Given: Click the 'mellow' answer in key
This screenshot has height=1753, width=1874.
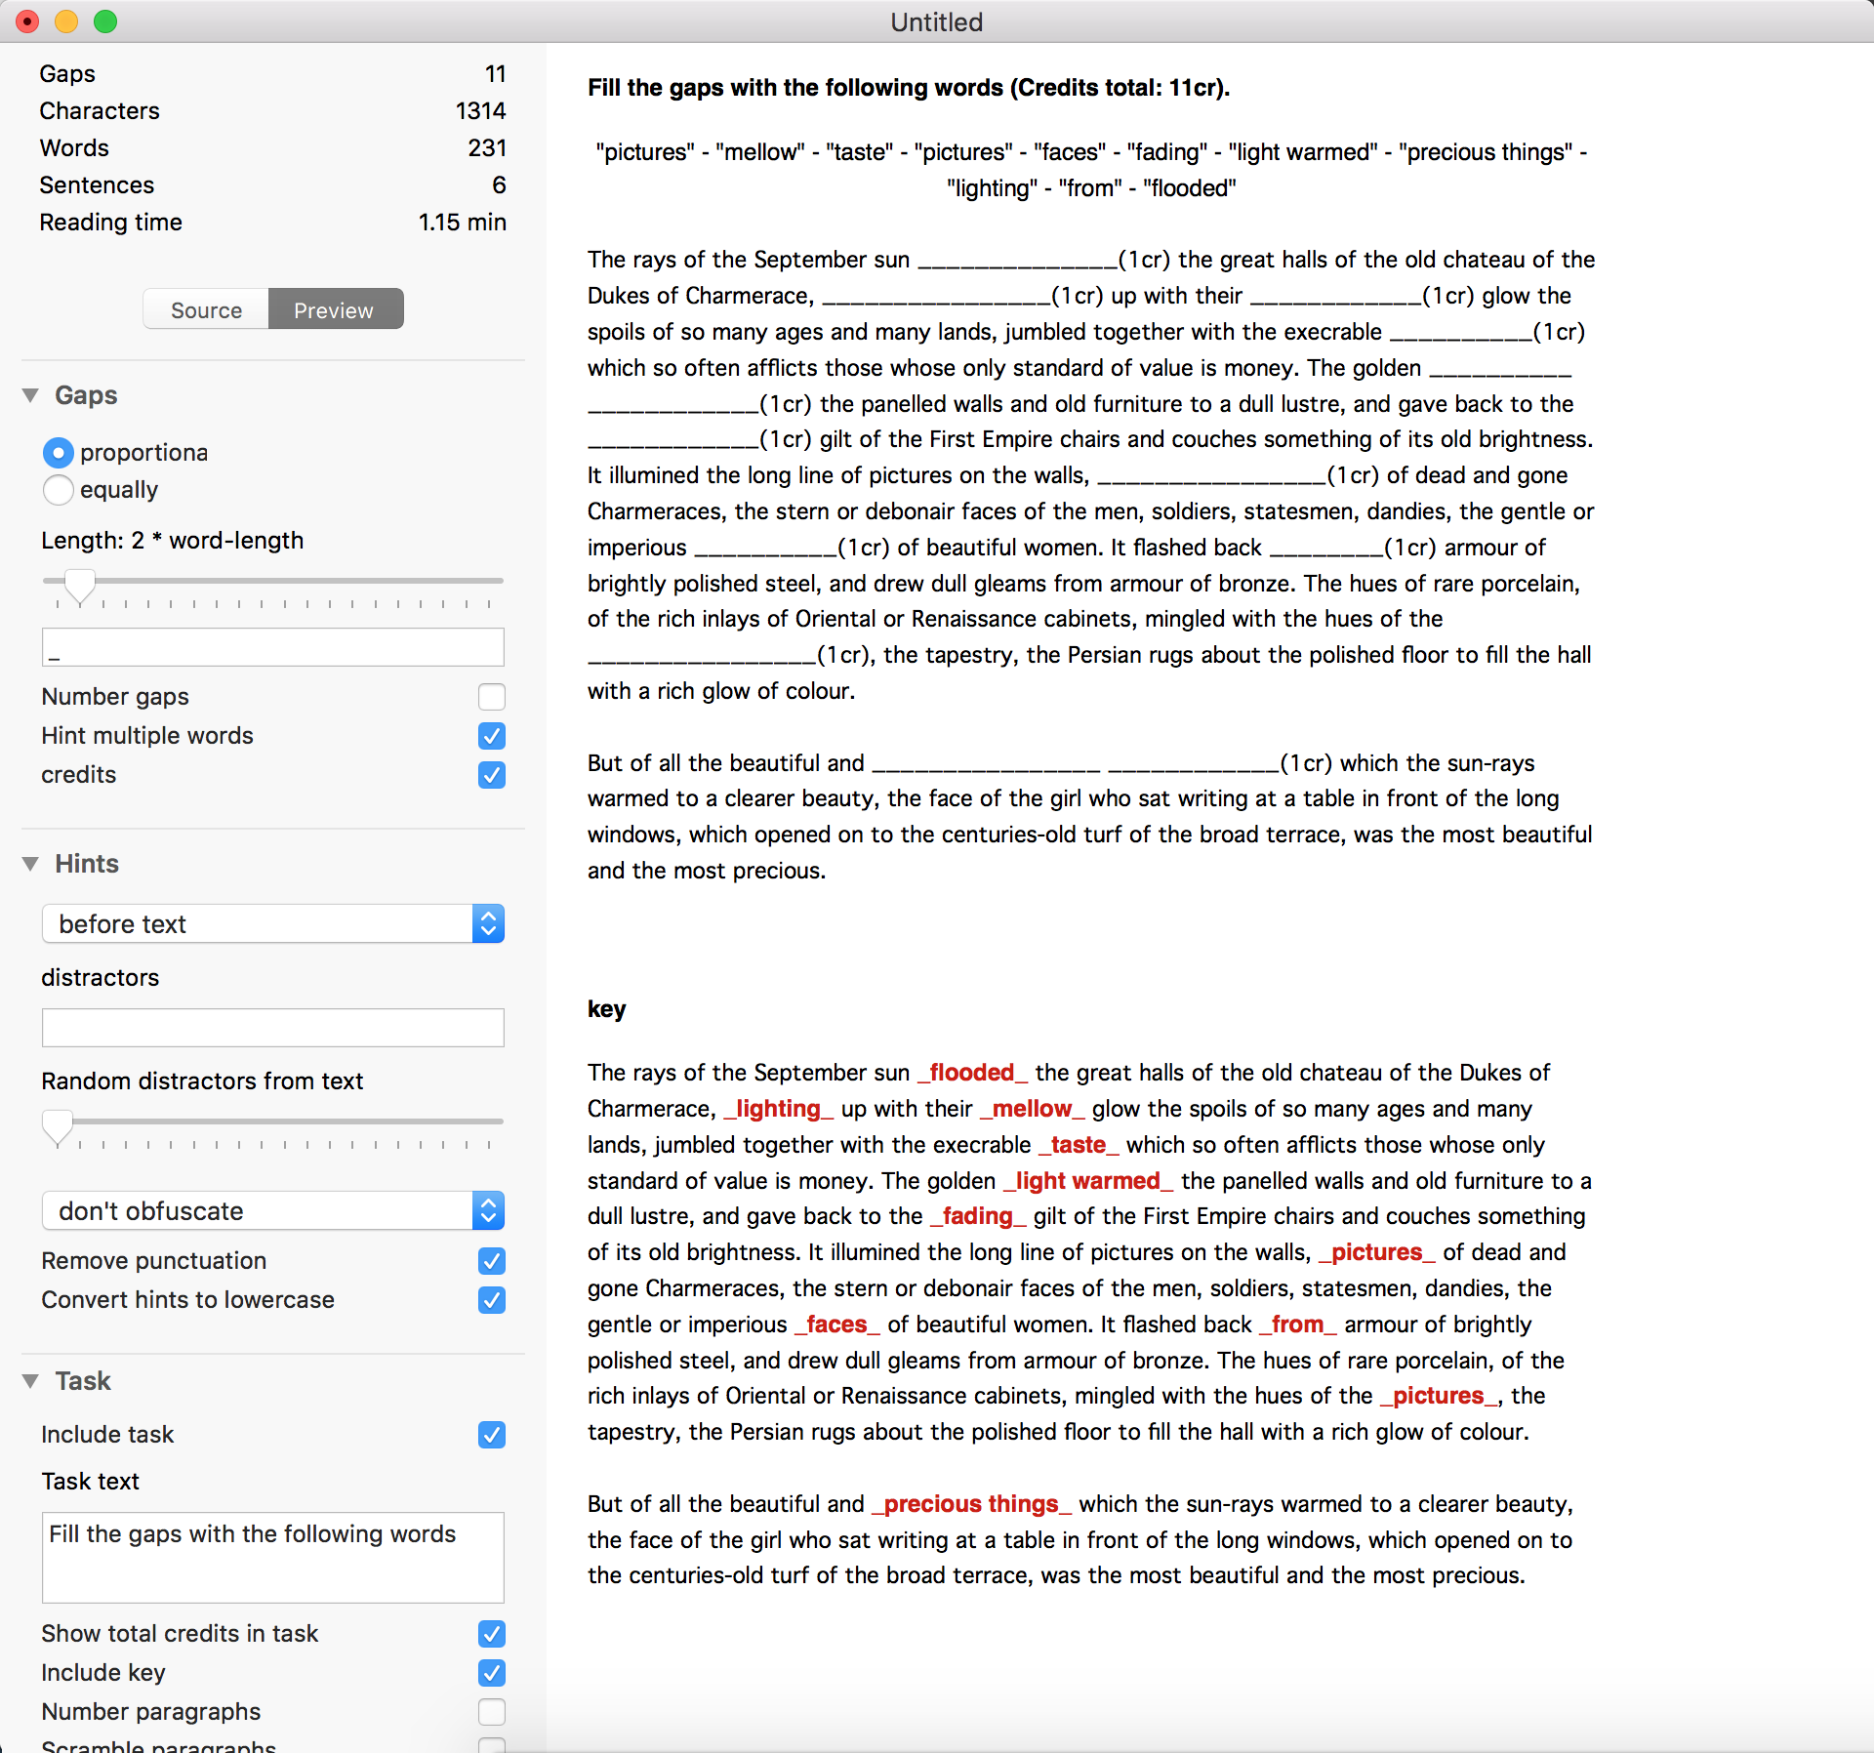Looking at the screenshot, I should (1033, 1109).
